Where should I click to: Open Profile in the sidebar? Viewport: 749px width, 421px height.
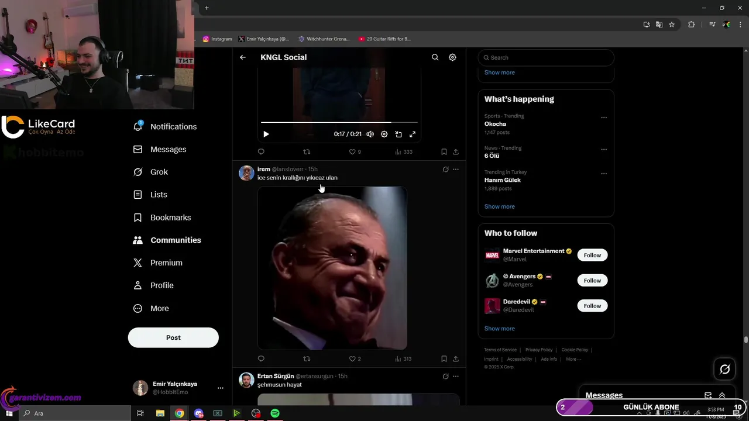(x=153, y=285)
